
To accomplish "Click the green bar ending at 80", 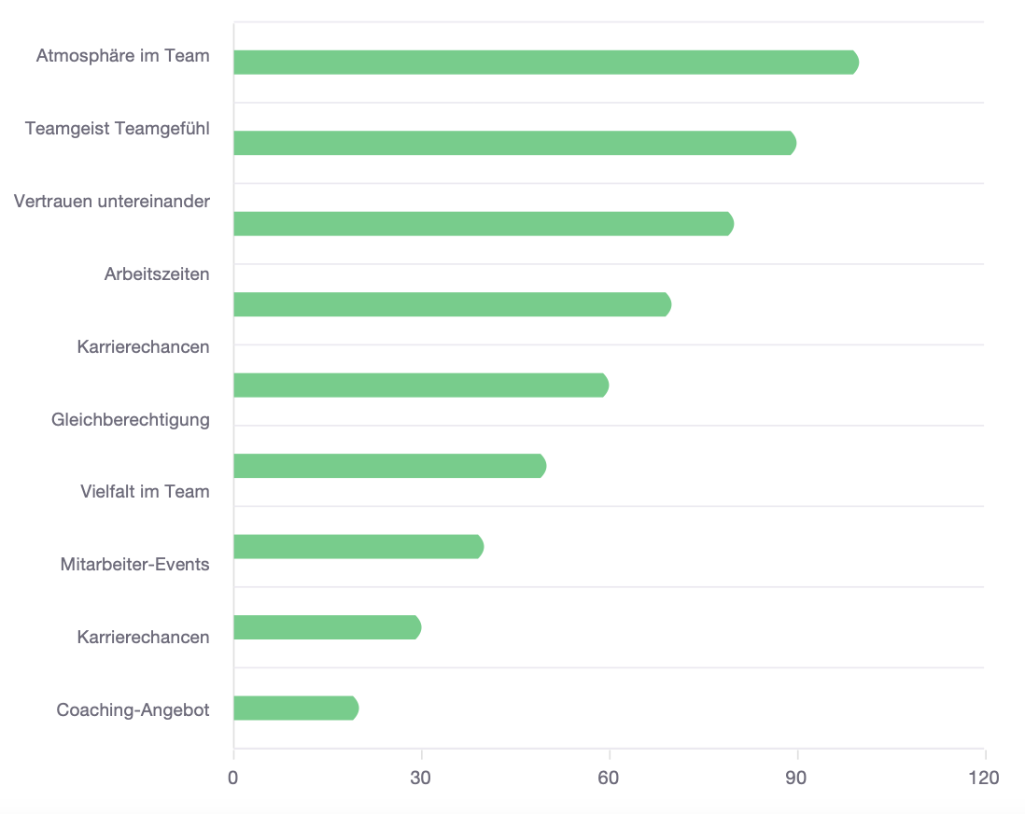I will 483,224.
